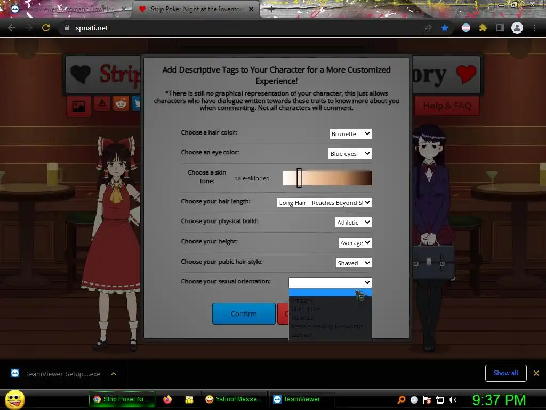
Task: Open the eye color dropdown showing Blue eyes
Action: tap(350, 154)
